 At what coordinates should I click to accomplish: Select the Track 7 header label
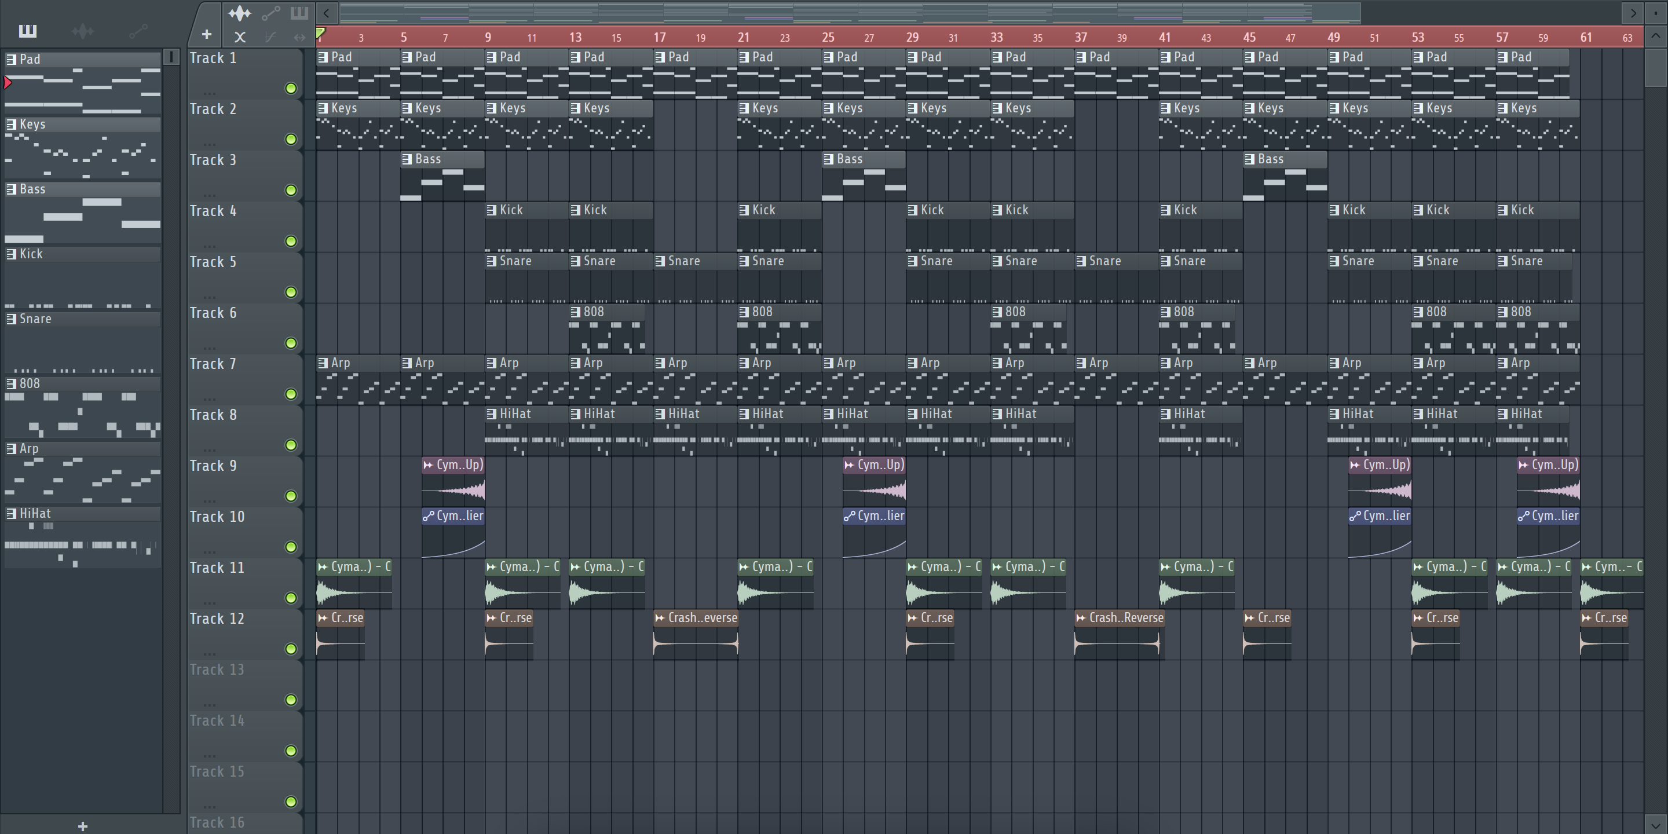point(213,364)
